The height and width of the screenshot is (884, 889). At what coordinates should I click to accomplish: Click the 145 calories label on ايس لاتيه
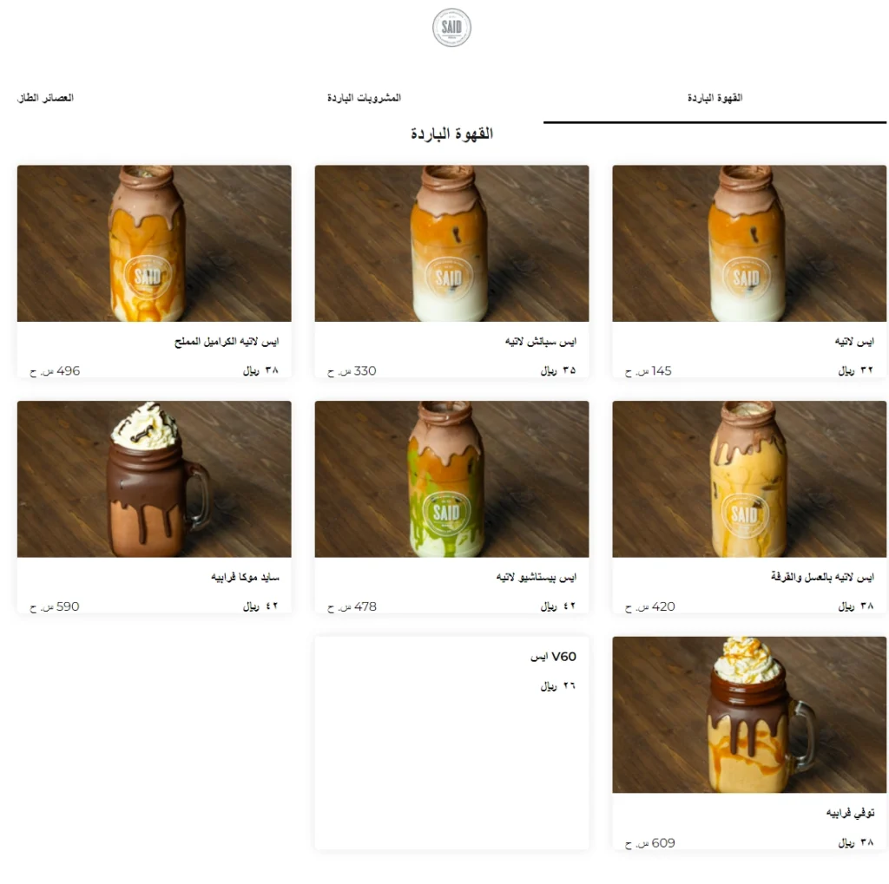click(x=649, y=371)
